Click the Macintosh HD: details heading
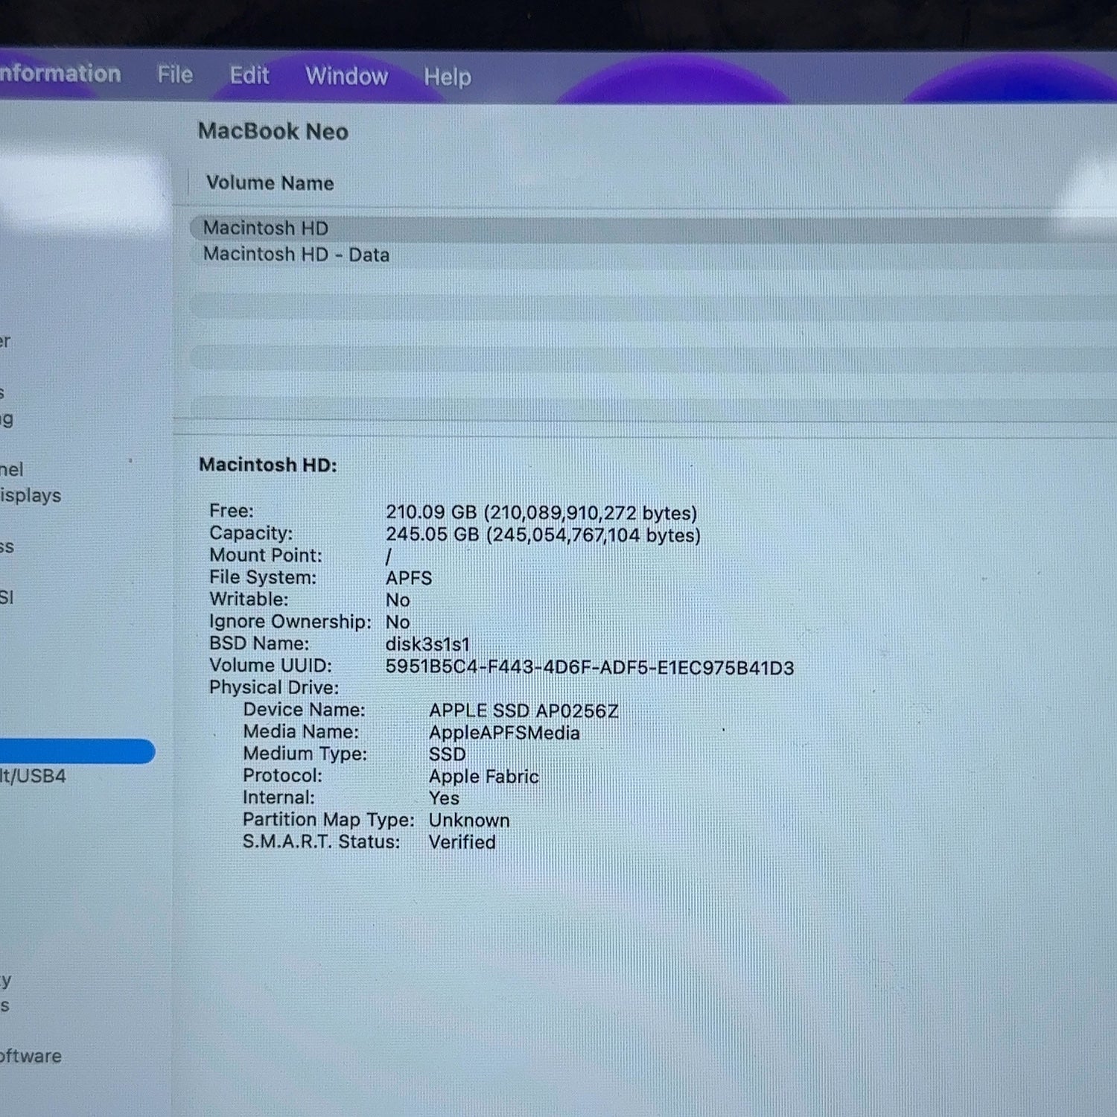Image resolution: width=1117 pixels, height=1117 pixels. click(267, 465)
